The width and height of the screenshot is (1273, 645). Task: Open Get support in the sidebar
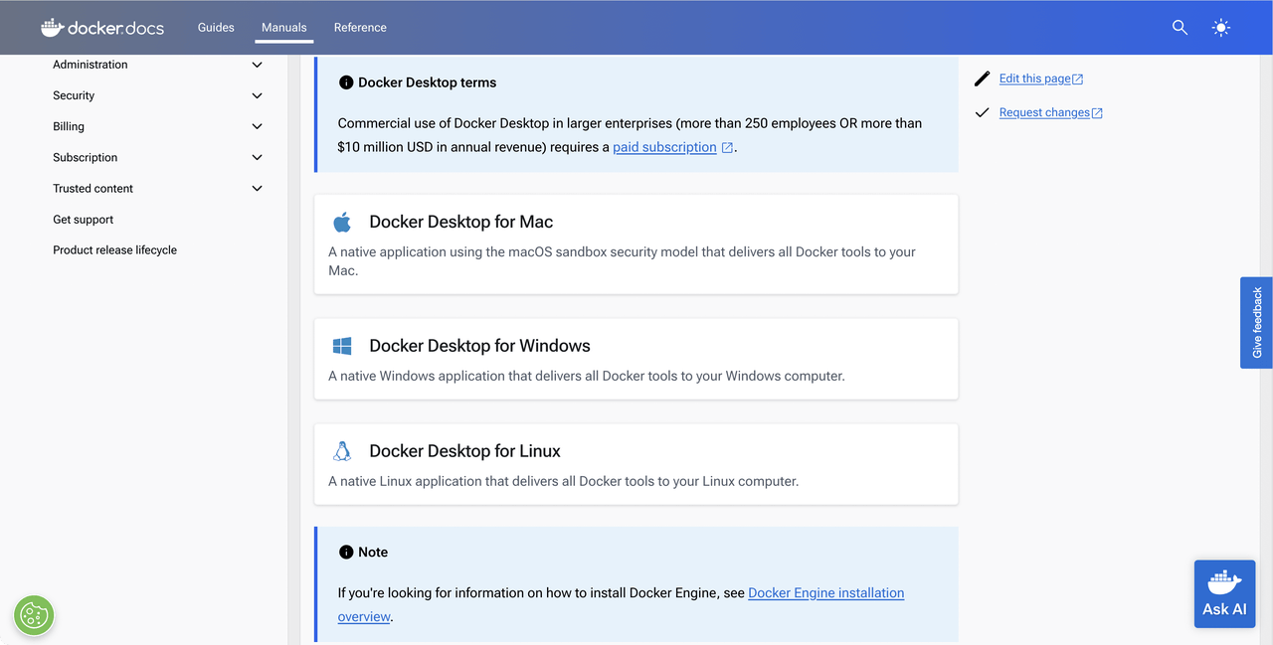84,220
